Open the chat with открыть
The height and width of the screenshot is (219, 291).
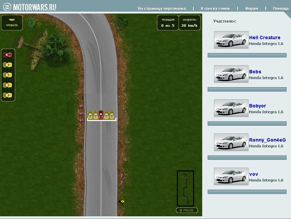coord(12,25)
